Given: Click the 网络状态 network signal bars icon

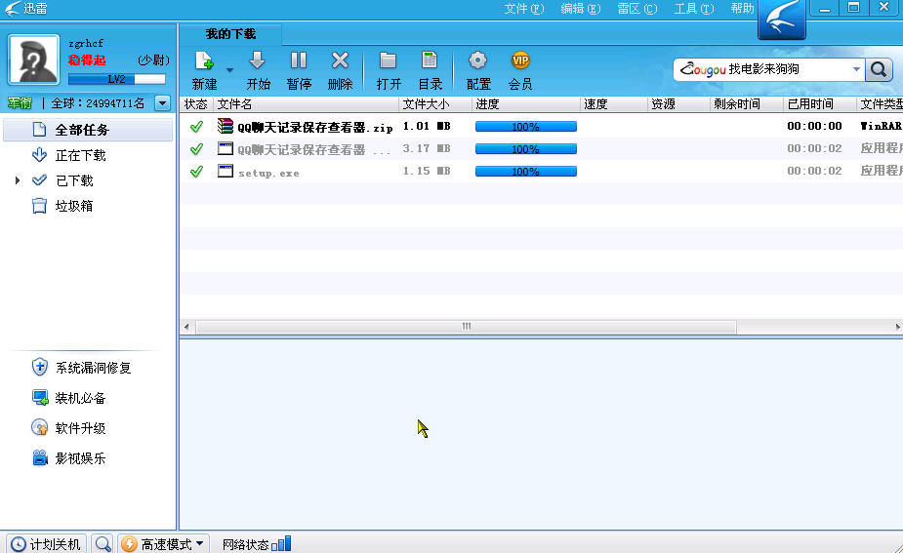Looking at the screenshot, I should tap(281, 543).
